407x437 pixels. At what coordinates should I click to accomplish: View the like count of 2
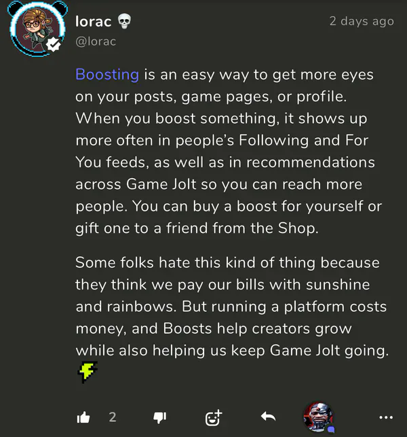click(x=113, y=417)
